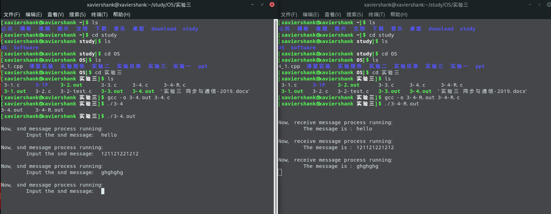Open 编辑(E) menu in right terminal

(311, 15)
